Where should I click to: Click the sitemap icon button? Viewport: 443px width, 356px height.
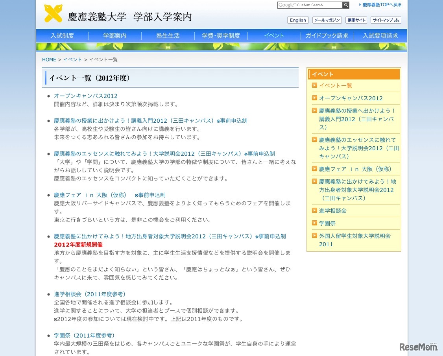(x=386, y=20)
